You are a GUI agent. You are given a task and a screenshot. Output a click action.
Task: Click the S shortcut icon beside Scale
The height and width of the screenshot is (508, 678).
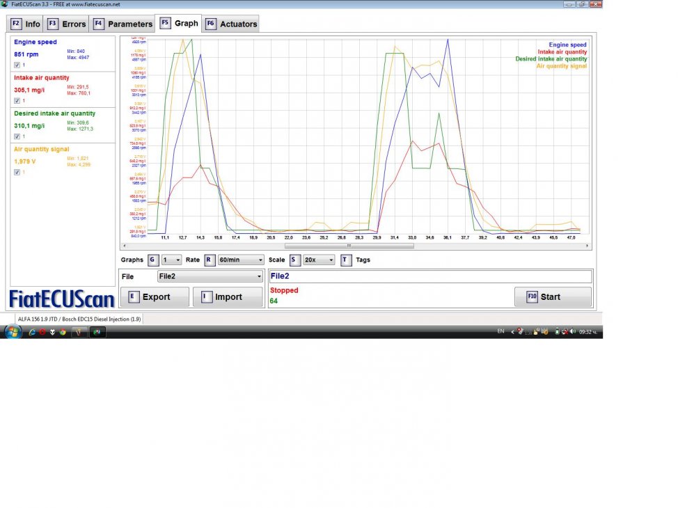point(294,260)
